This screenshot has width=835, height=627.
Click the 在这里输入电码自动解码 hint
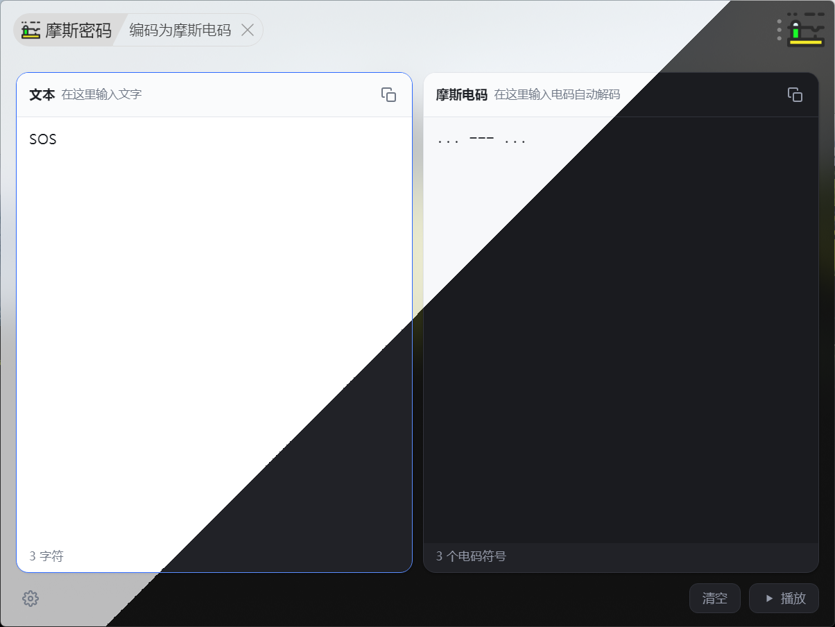tap(557, 94)
